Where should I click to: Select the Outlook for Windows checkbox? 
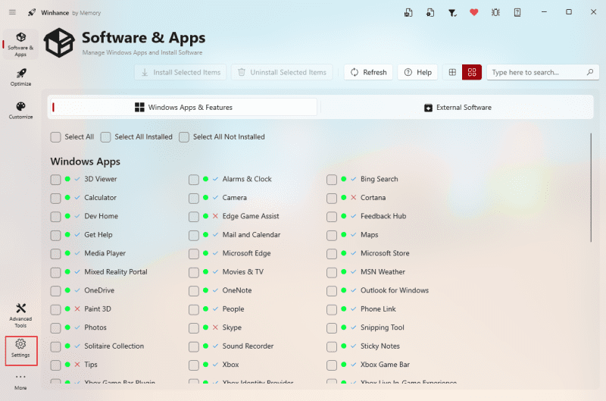coord(332,291)
